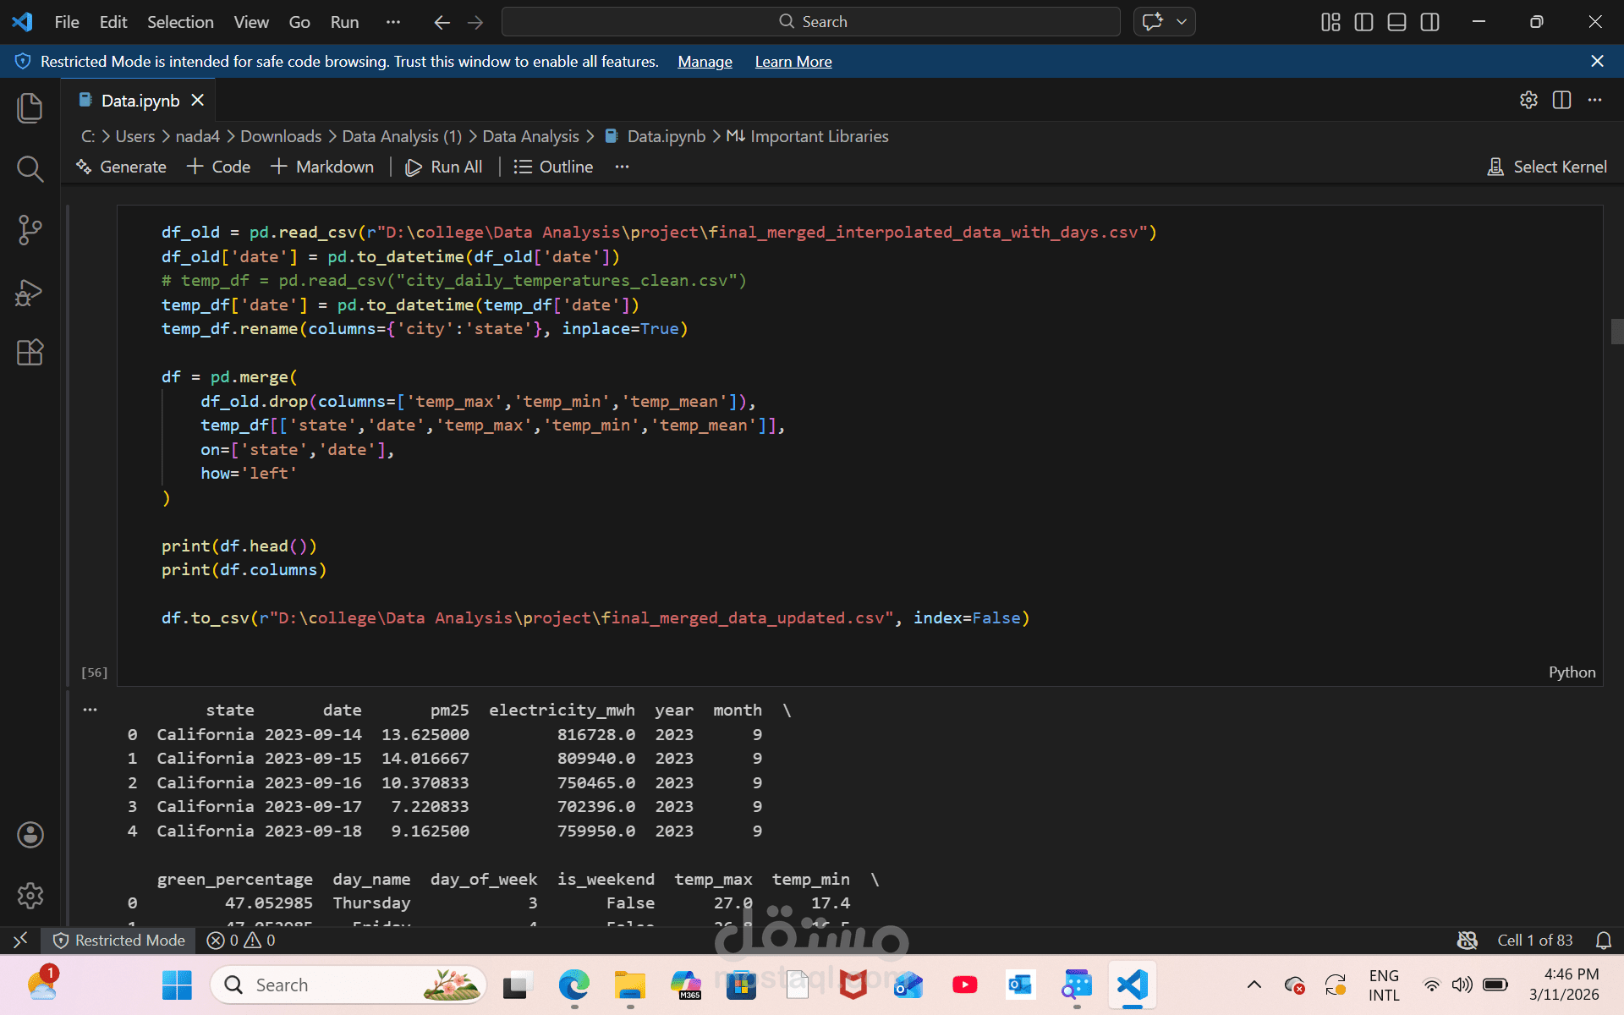Image resolution: width=1624 pixels, height=1015 pixels.
Task: Click the title bar Search field
Action: coord(810,22)
